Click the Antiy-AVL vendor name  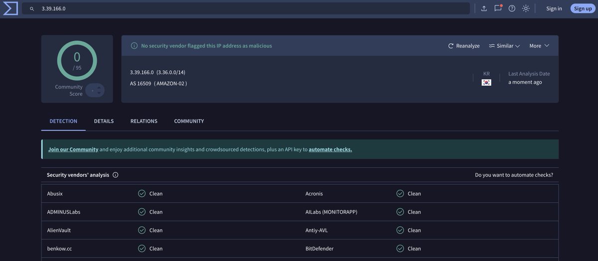point(316,230)
